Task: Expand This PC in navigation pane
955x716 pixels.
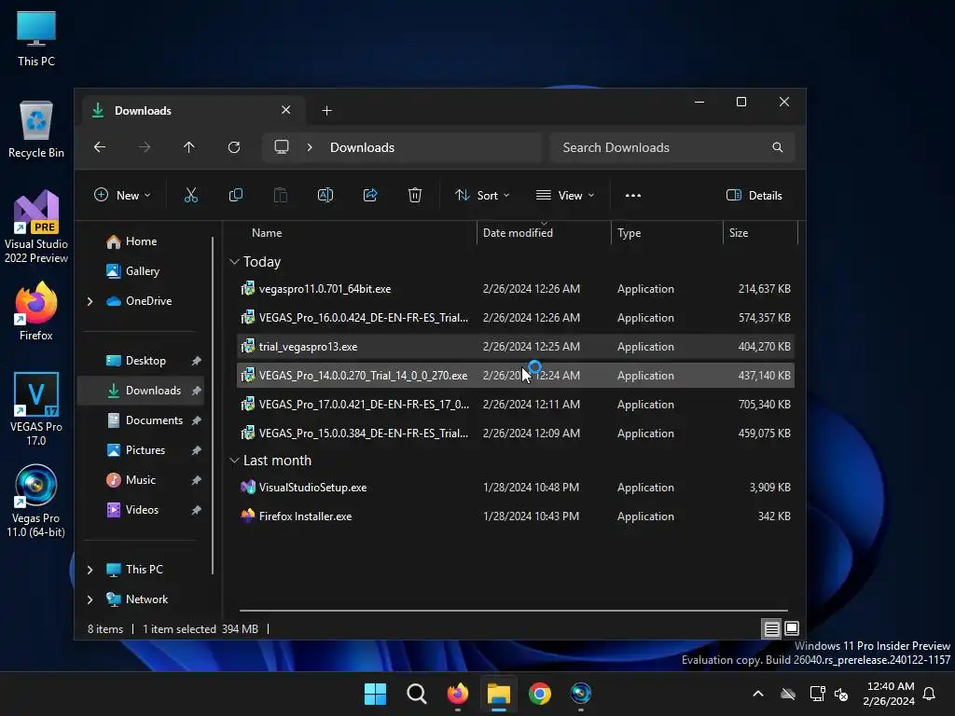Action: (x=90, y=570)
